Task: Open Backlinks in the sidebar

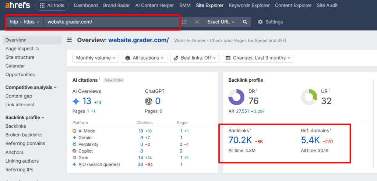Action: pos(15,126)
